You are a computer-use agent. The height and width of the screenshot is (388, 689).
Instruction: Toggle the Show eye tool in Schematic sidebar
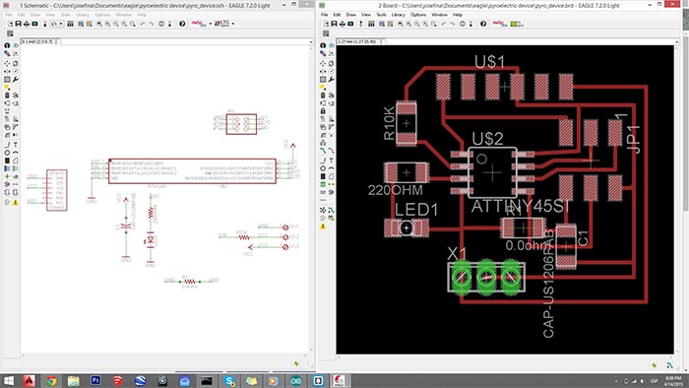[x=16, y=45]
